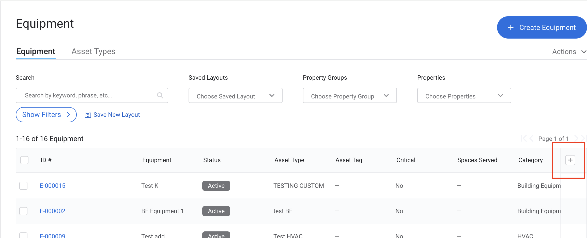Click the add column plus icon
This screenshot has width=587, height=238.
(570, 160)
